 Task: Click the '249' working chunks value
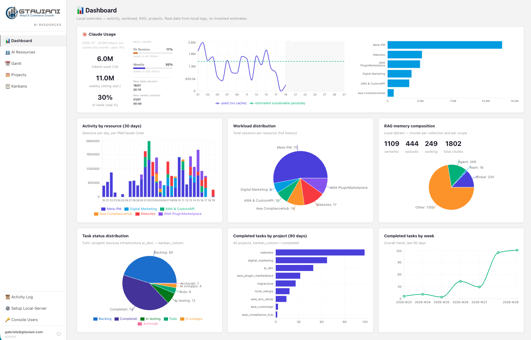(431, 144)
